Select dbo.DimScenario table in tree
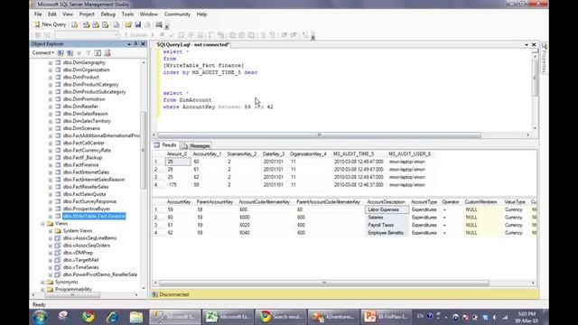 tap(81, 128)
